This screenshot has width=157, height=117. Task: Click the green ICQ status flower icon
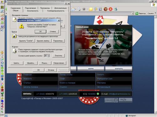pos(98,94)
